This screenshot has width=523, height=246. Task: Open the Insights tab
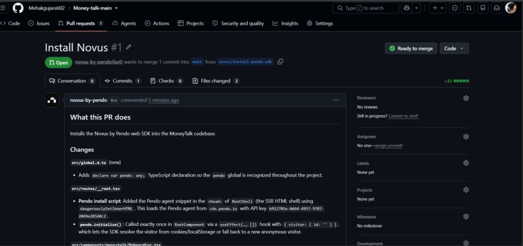(x=286, y=23)
